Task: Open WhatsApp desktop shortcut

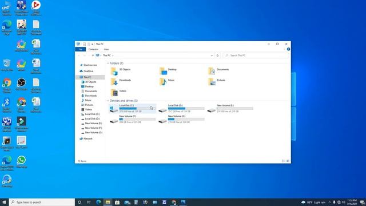Action: pos(22,162)
